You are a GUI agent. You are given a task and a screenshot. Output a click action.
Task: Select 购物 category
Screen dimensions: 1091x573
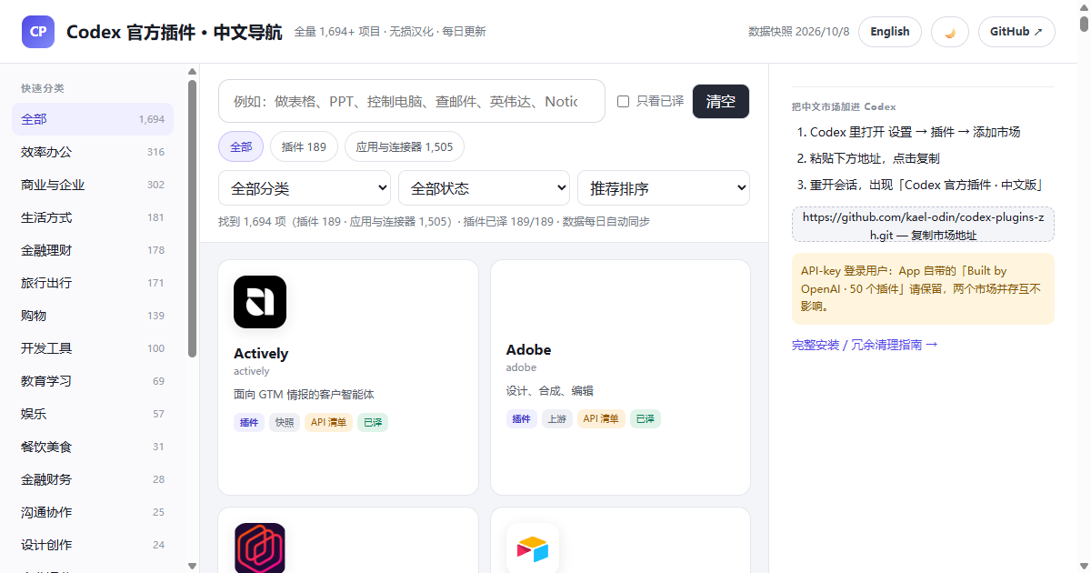(x=93, y=316)
